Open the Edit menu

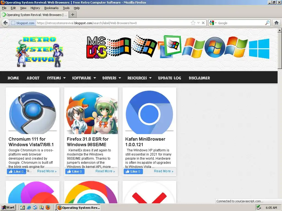[13, 8]
